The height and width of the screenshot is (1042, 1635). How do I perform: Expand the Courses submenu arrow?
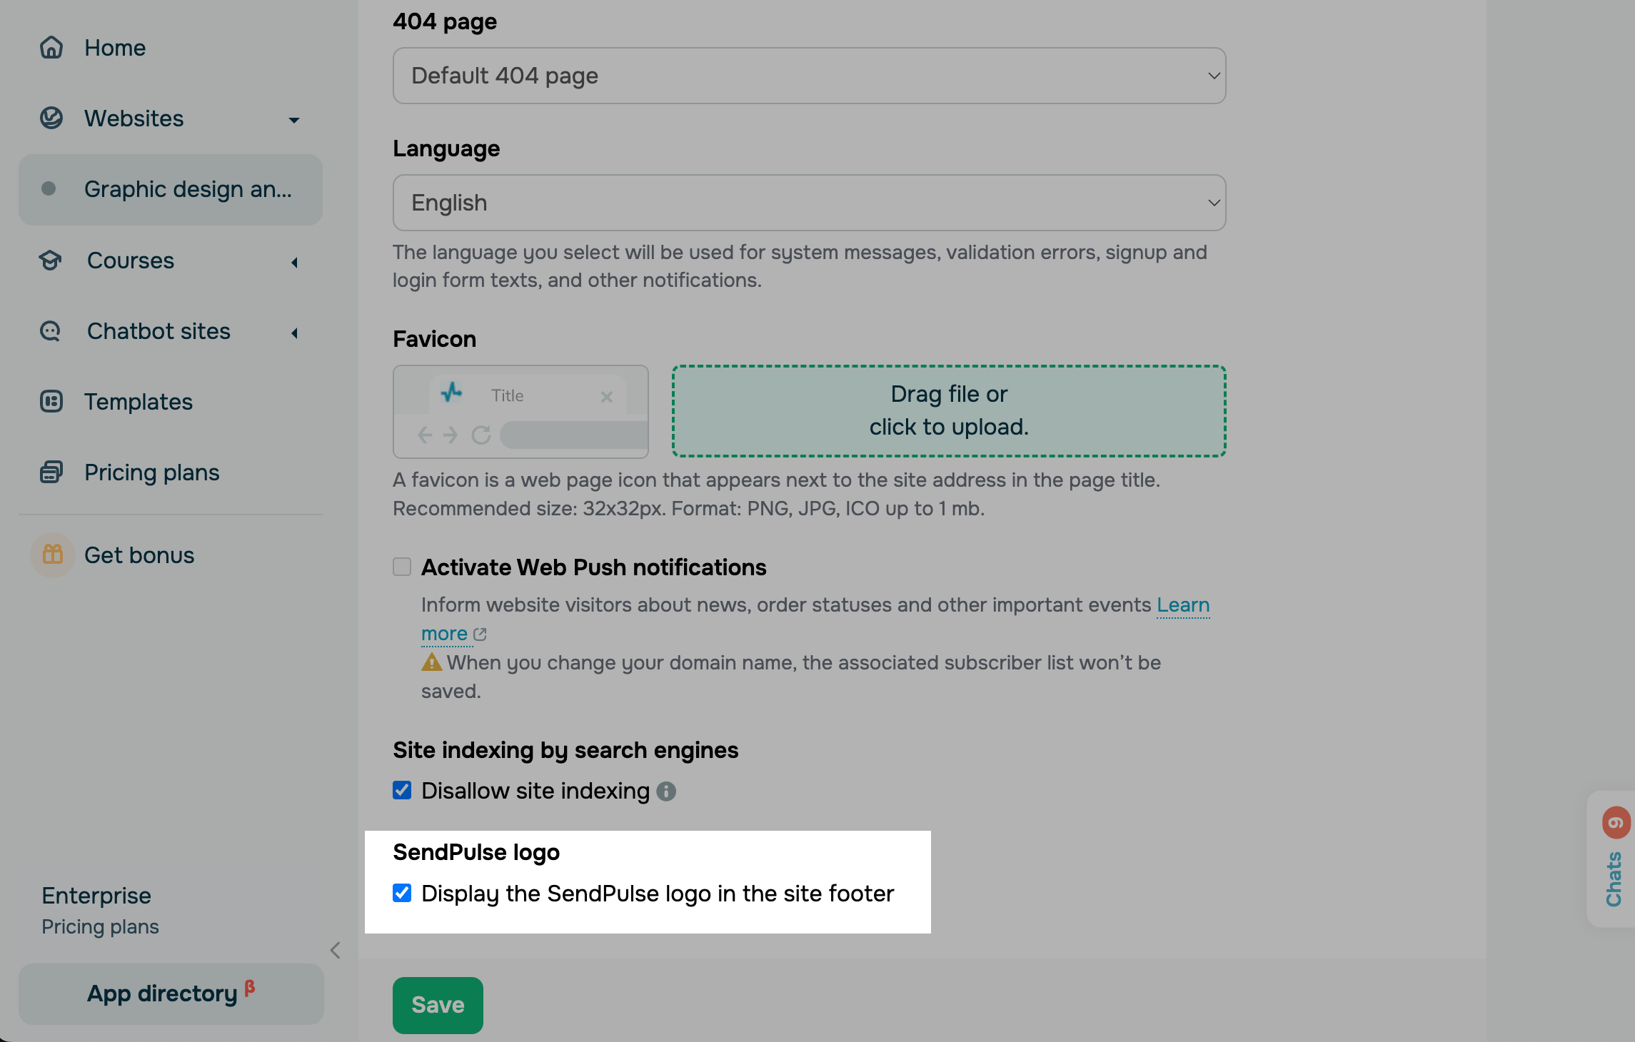point(294,262)
